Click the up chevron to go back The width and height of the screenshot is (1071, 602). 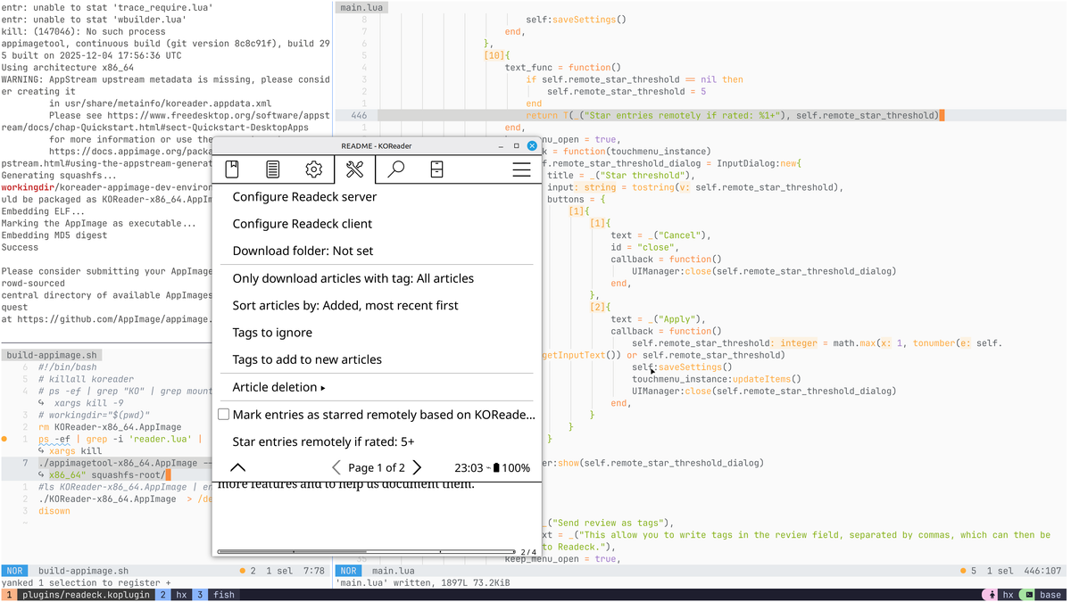click(237, 467)
